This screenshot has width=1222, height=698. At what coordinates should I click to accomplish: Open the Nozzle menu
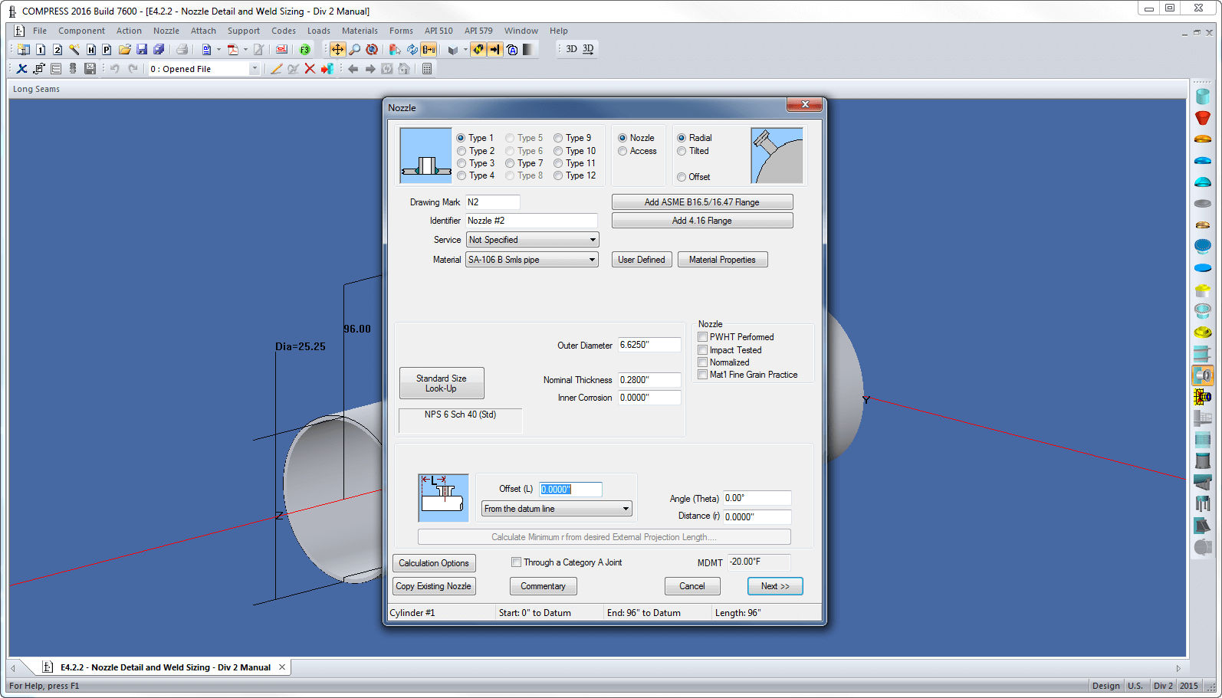166,31
